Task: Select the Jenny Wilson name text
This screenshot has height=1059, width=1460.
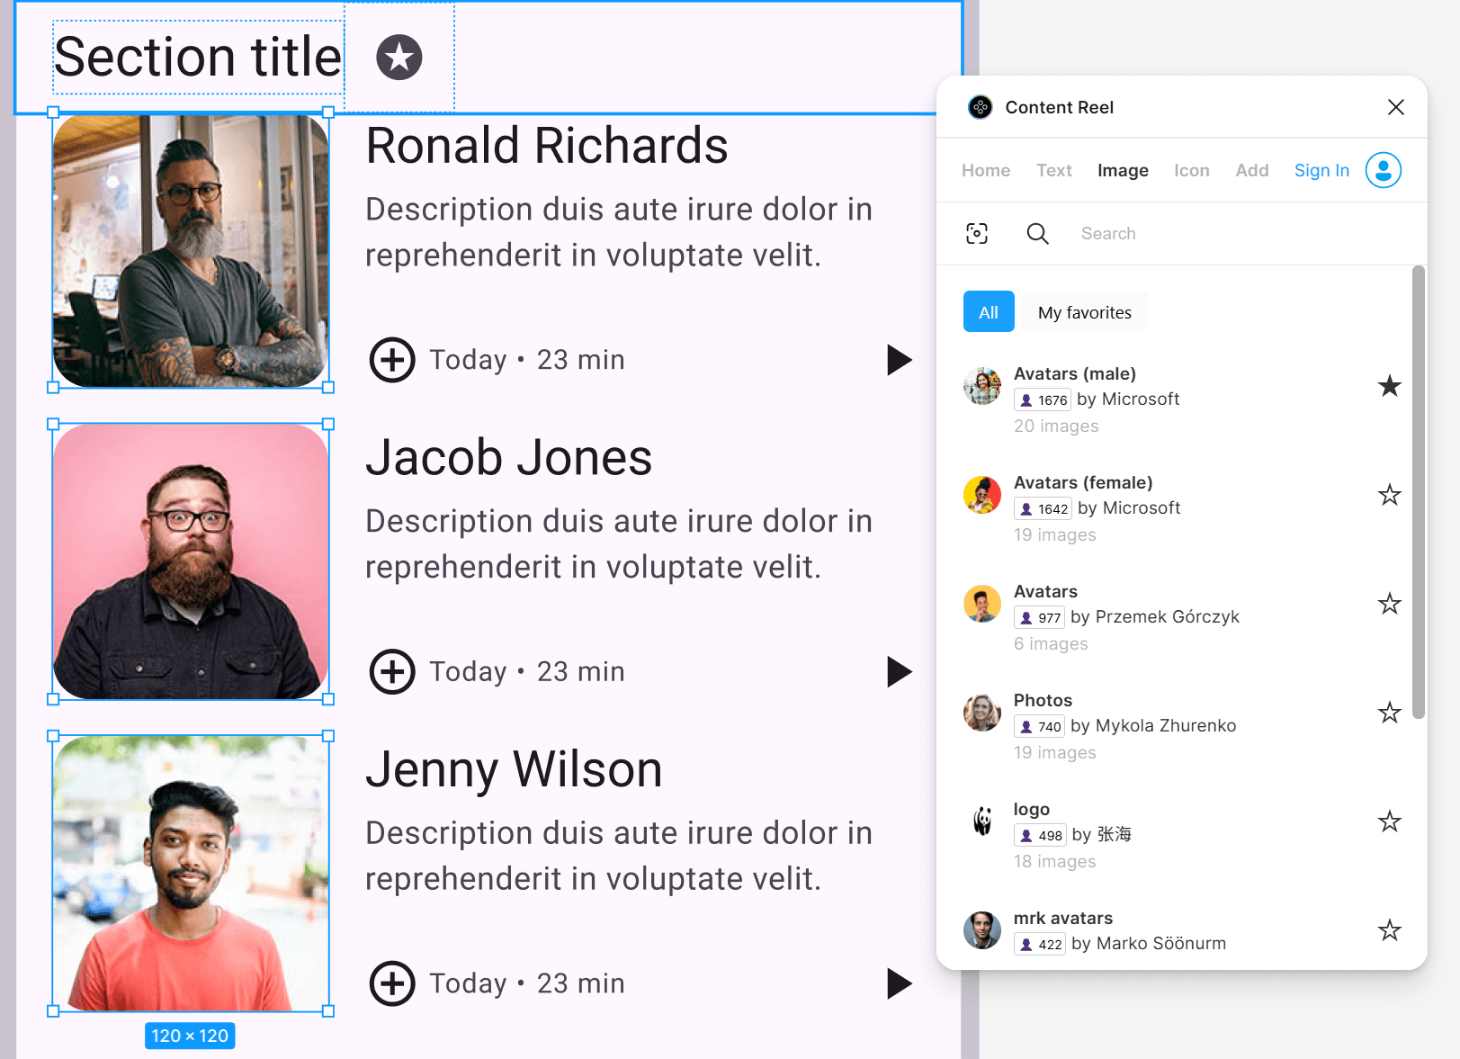Action: [x=514, y=769]
